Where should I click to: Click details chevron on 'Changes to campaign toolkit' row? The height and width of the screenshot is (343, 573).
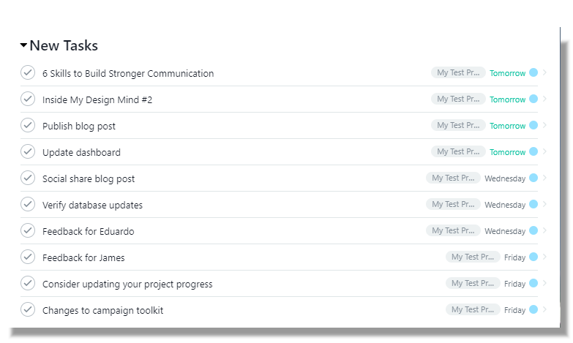tap(544, 309)
